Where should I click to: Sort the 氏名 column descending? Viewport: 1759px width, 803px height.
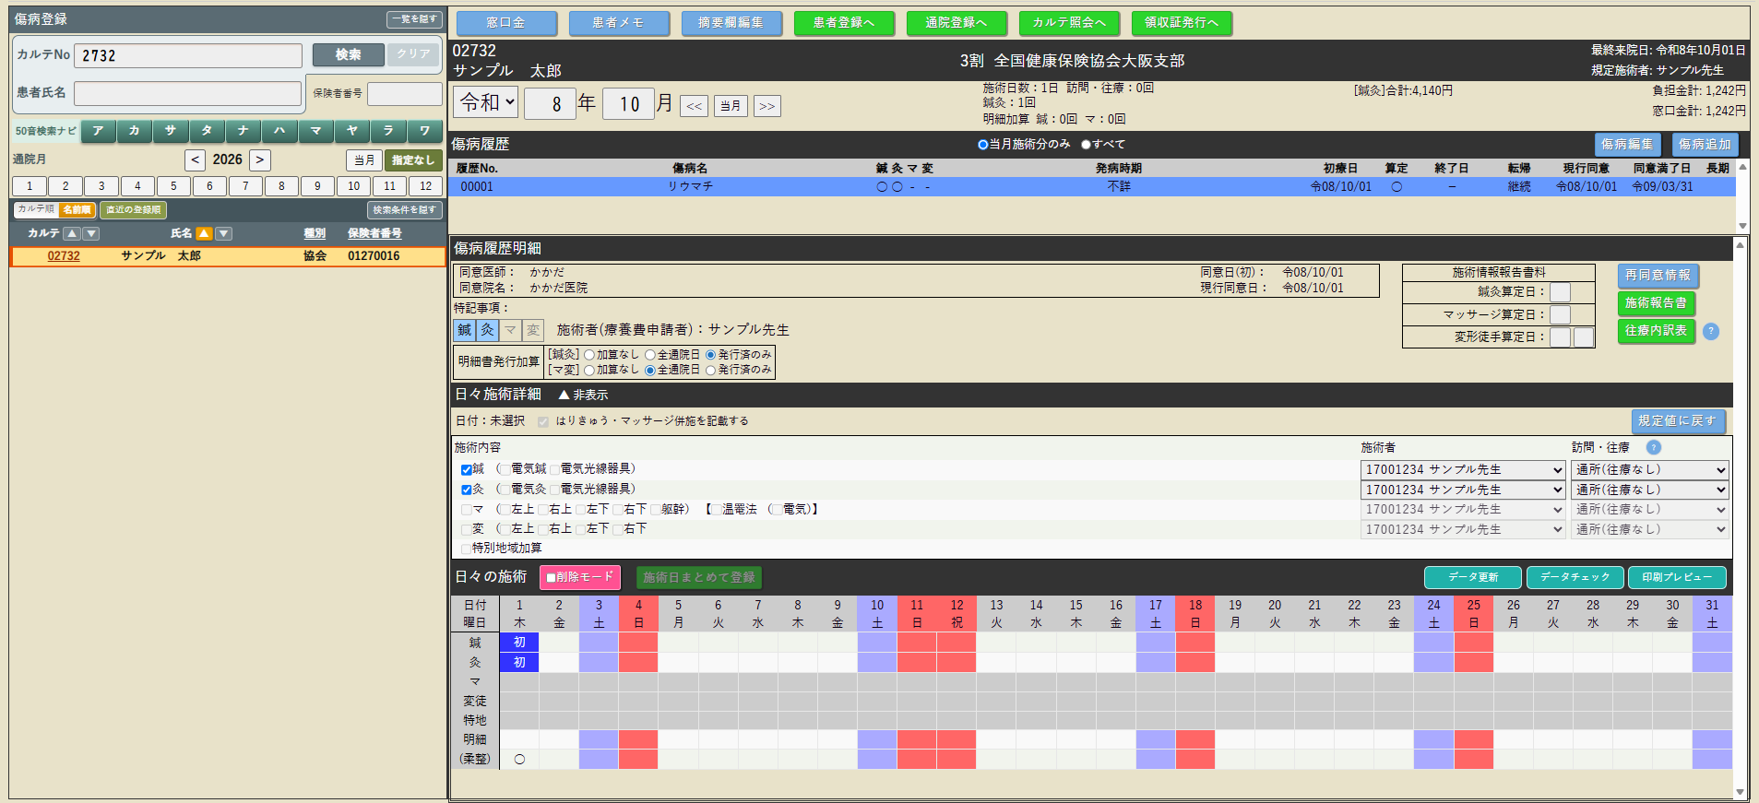tap(223, 234)
